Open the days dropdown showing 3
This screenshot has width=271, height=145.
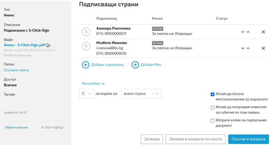(x=87, y=94)
